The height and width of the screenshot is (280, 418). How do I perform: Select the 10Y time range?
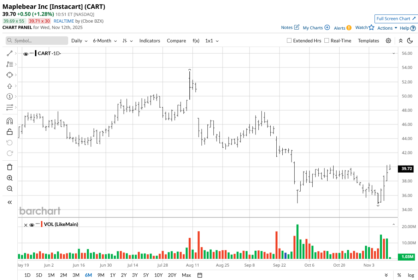(x=158, y=275)
